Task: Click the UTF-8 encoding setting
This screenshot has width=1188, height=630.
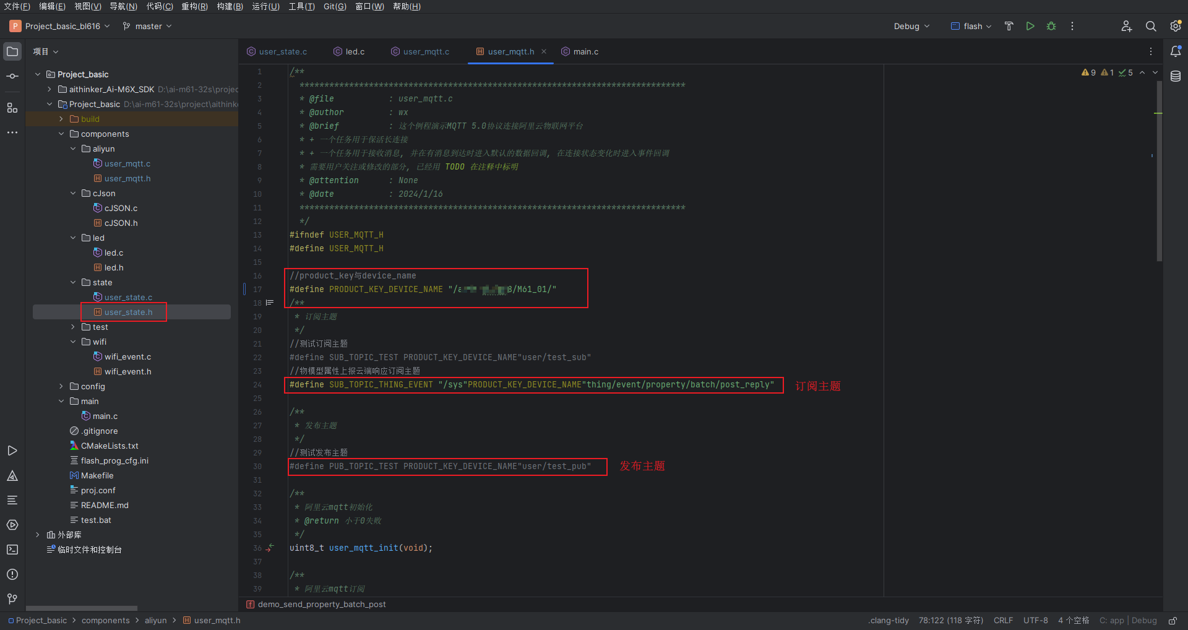Action: [x=1035, y=621]
